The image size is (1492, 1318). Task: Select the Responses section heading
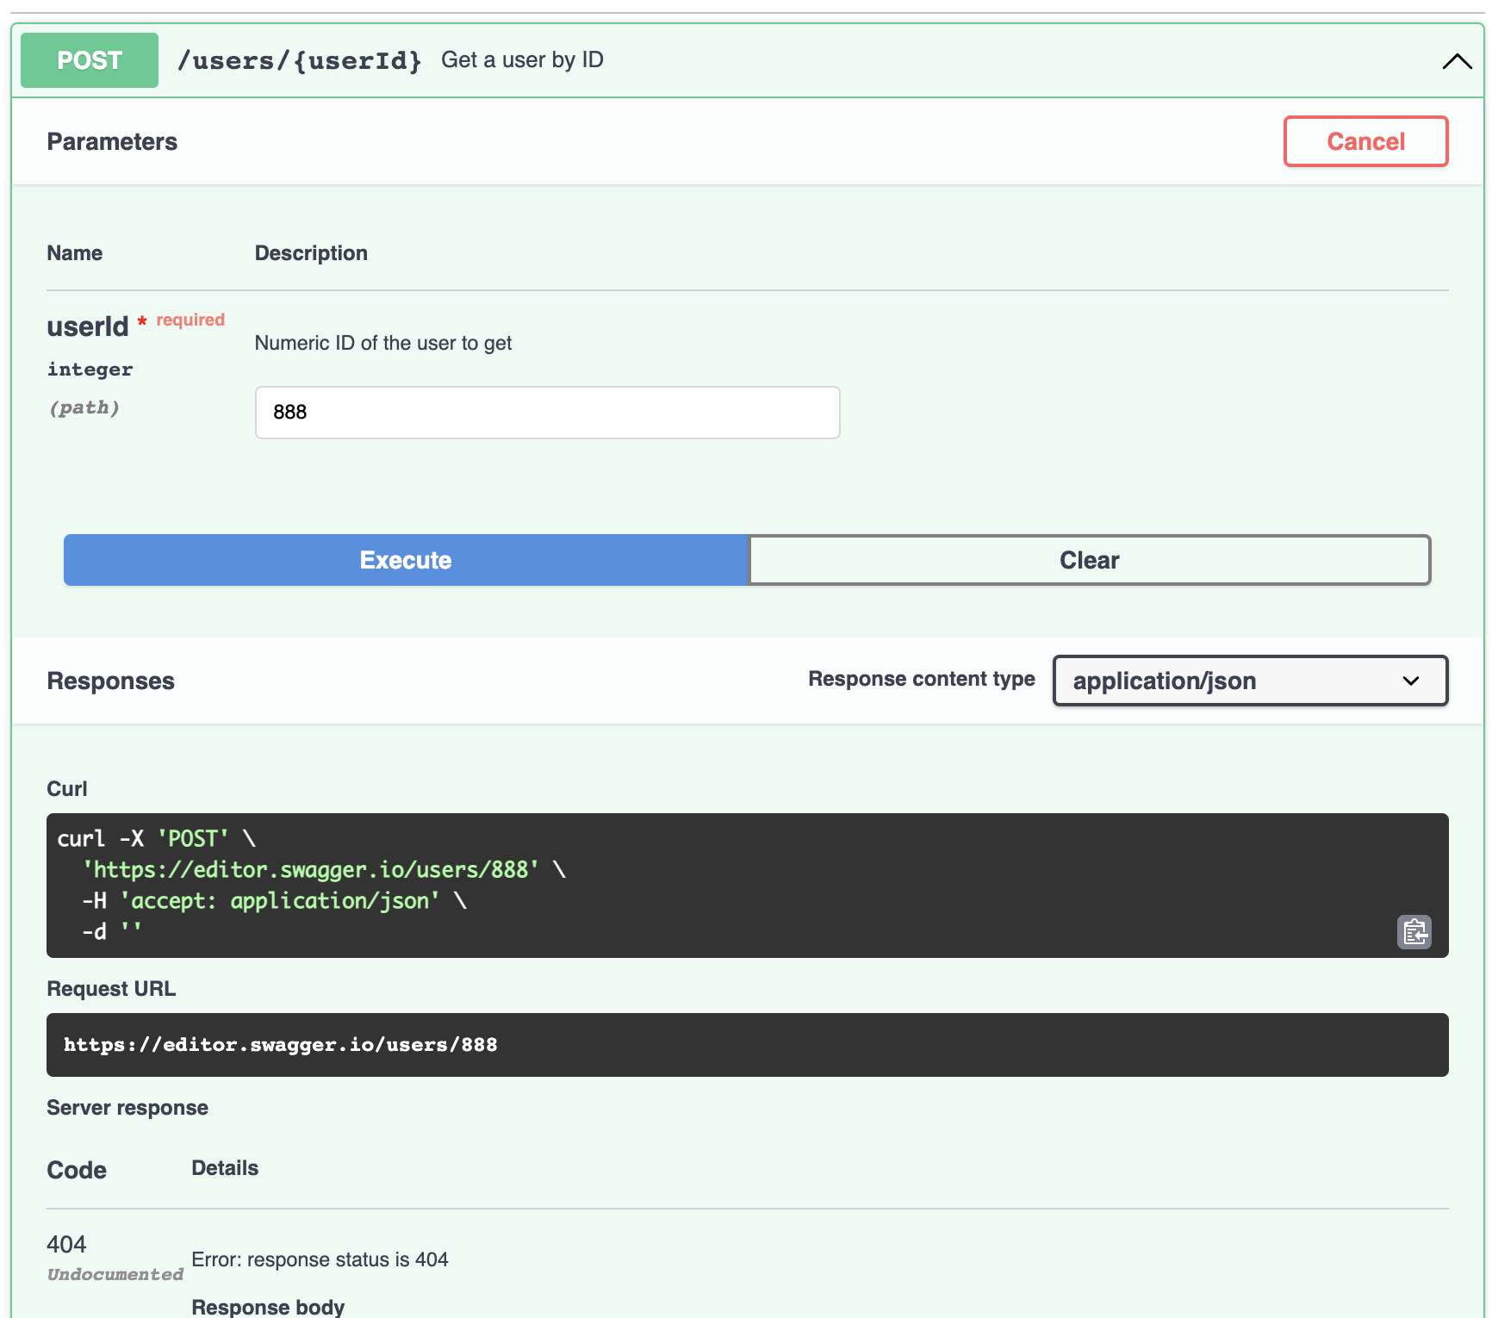[110, 681]
